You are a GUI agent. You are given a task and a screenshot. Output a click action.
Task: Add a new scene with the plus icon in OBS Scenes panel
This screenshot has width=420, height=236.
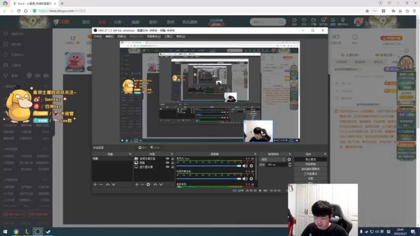[x=95, y=185]
